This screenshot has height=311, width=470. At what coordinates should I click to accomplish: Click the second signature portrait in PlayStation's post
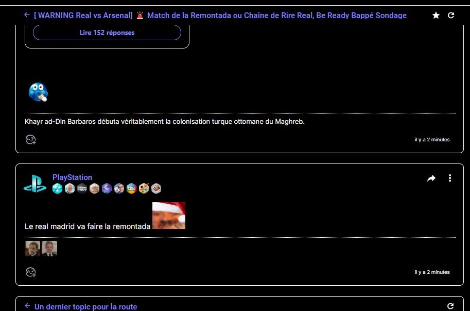(49, 249)
